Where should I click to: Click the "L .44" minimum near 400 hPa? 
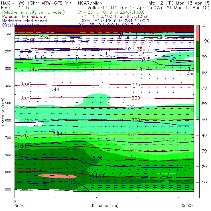56,87
